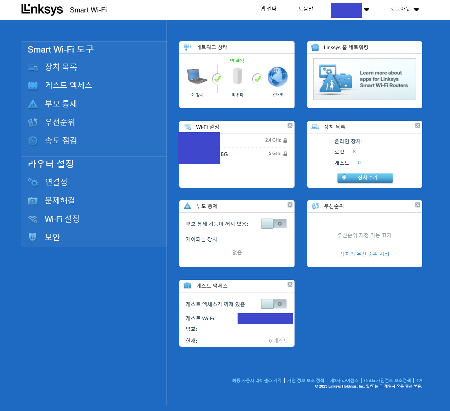
Task: Click the 2.4 GHz network row
Action: point(237,141)
